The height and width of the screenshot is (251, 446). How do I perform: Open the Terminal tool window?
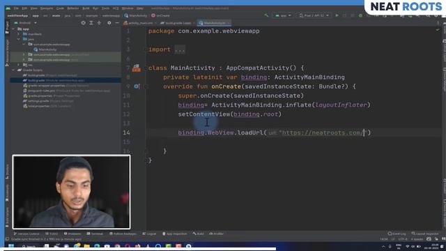click(95, 234)
